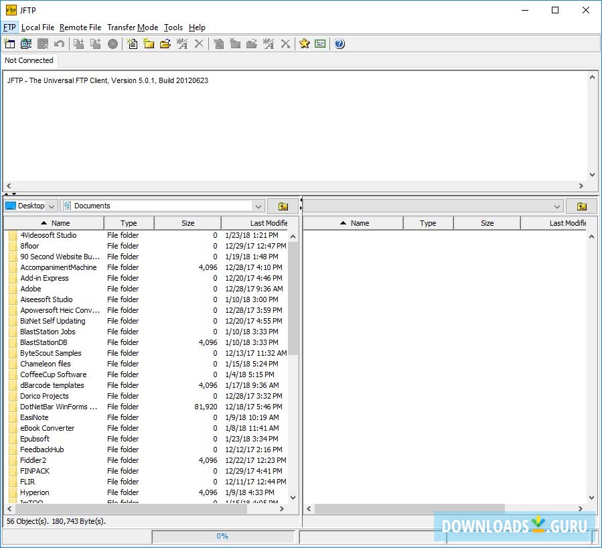Screen dimensions: 602x548
Task: Click the yellow star favorites icon
Action: point(304,44)
